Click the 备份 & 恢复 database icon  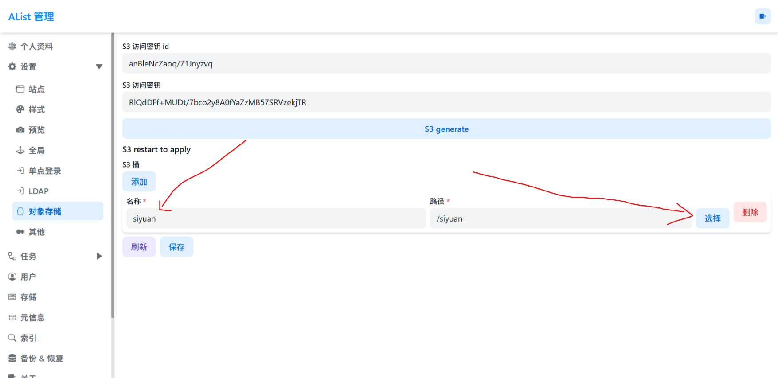coord(12,358)
